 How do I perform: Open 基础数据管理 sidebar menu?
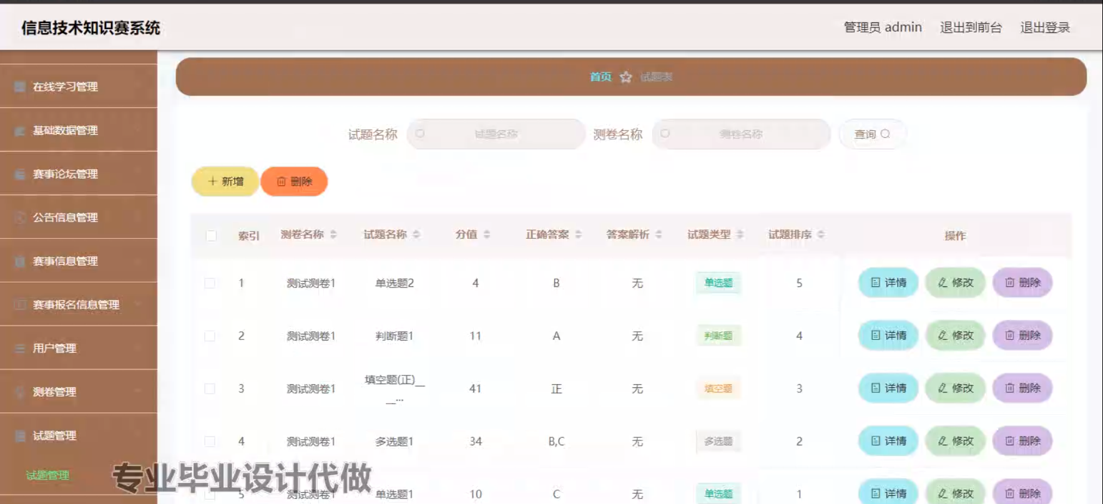pyautogui.click(x=78, y=130)
